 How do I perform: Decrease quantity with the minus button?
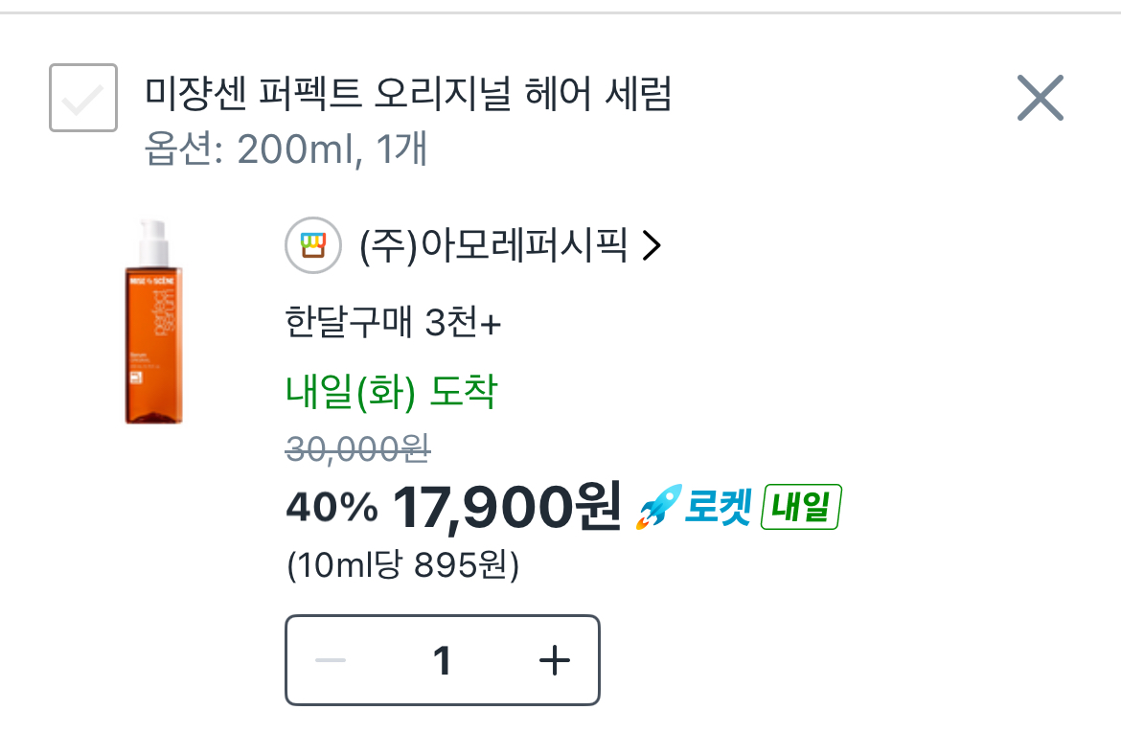click(x=331, y=660)
